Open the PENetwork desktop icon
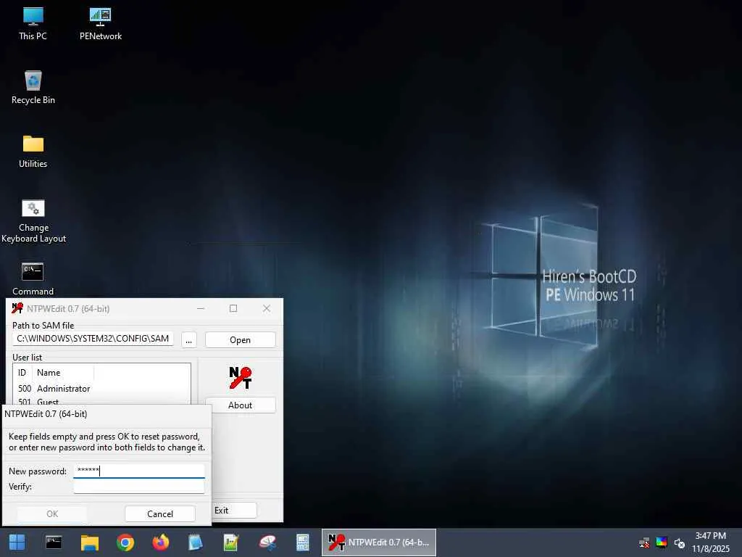 point(100,24)
